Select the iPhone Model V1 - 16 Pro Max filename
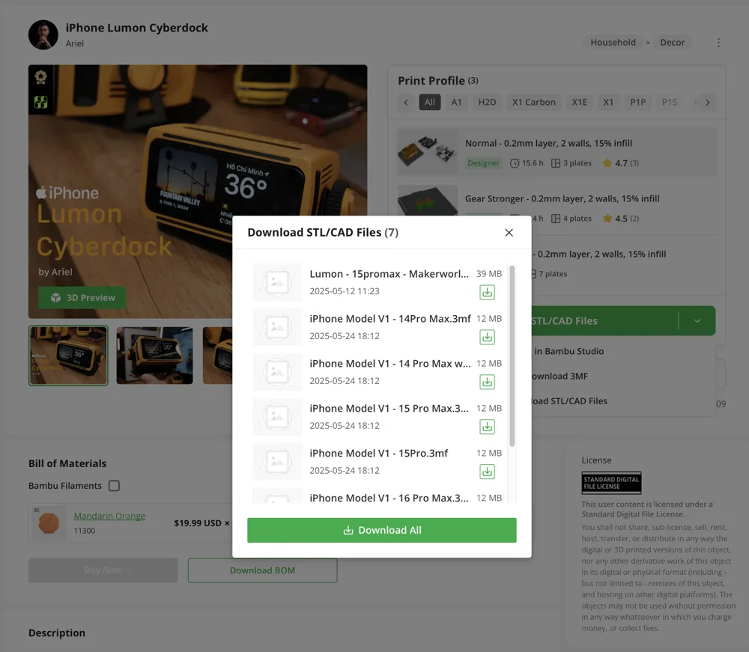The height and width of the screenshot is (652, 749). [389, 498]
